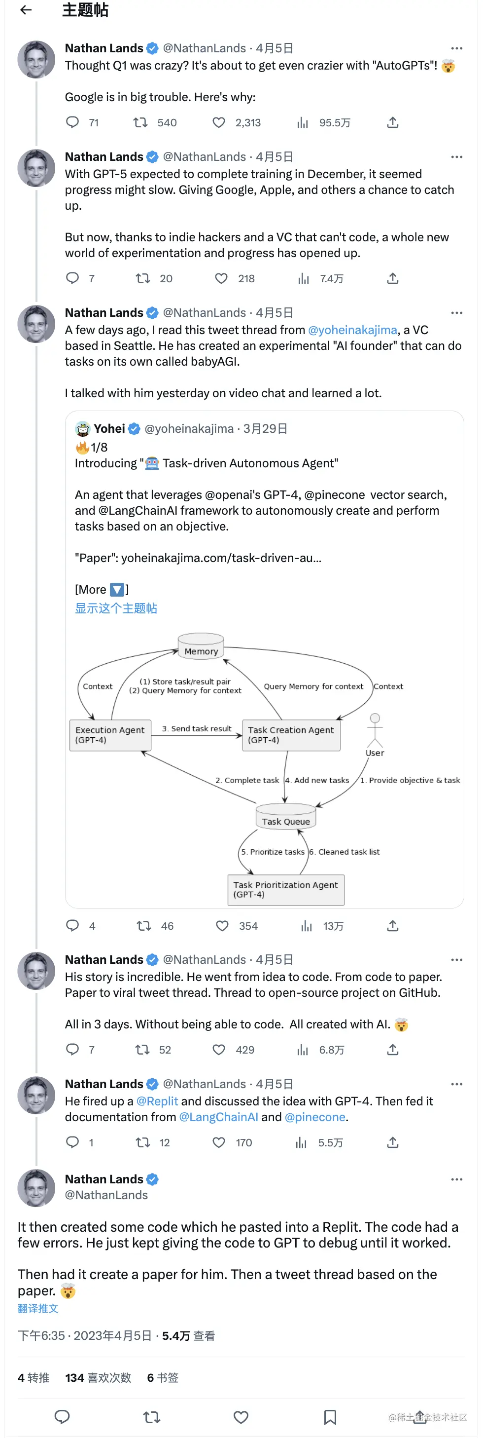
Task: Open more options on first tweet
Action: (x=456, y=48)
